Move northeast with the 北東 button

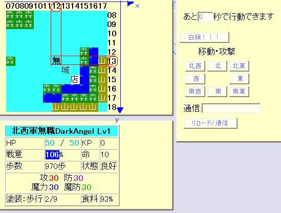tap(239, 66)
